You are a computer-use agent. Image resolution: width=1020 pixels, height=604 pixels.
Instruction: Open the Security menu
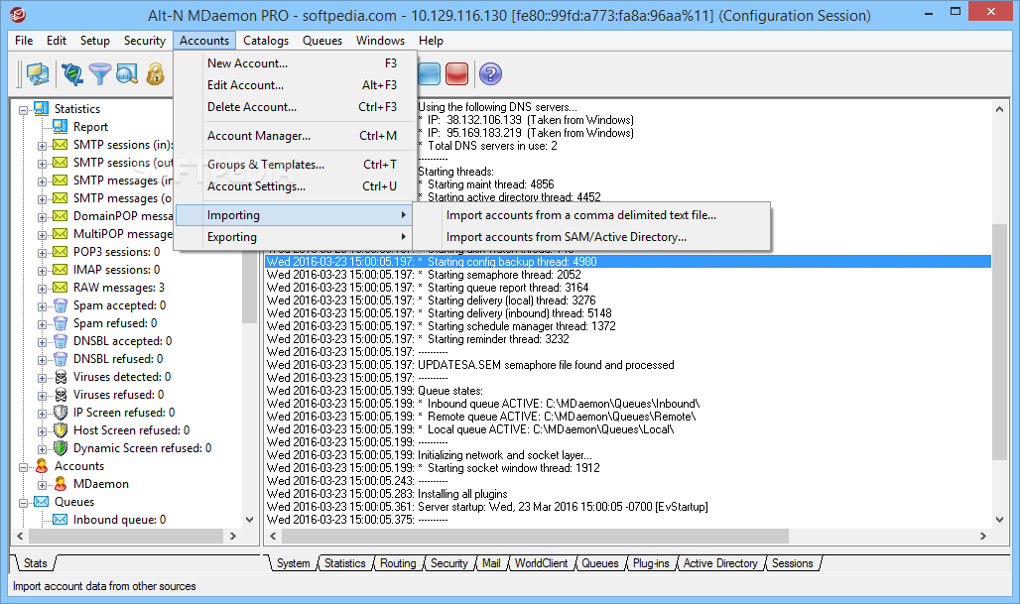pyautogui.click(x=145, y=41)
